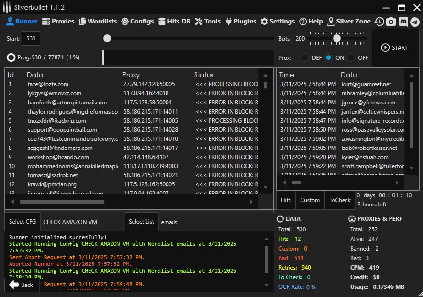The width and height of the screenshot is (423, 297).
Task: Show the Hits list tab
Action: pos(286,200)
